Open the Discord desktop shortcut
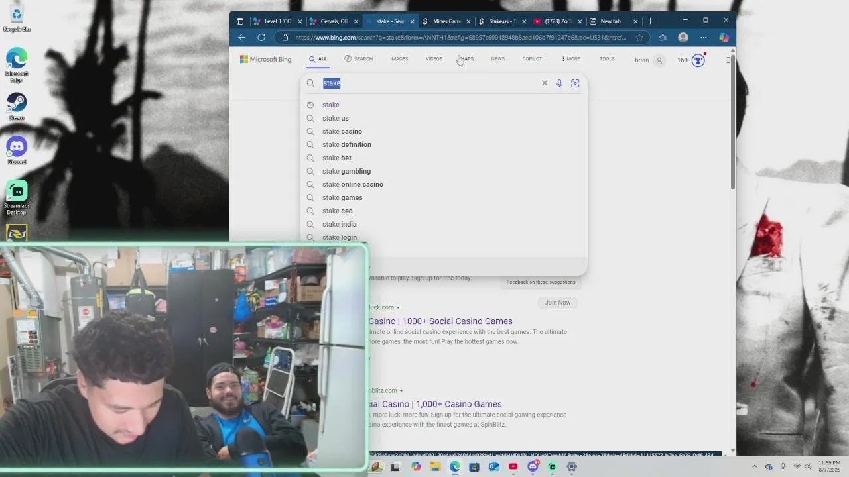Image resolution: width=849 pixels, height=477 pixels. point(17,150)
